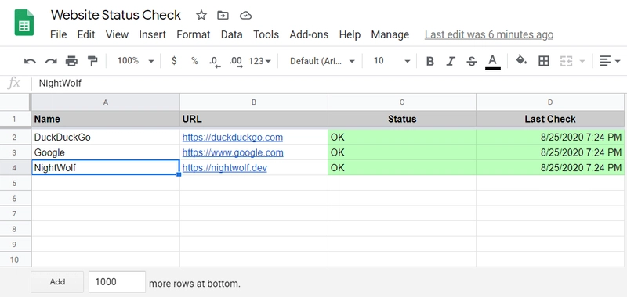Open the text color picker
627x297 pixels.
pyautogui.click(x=493, y=62)
